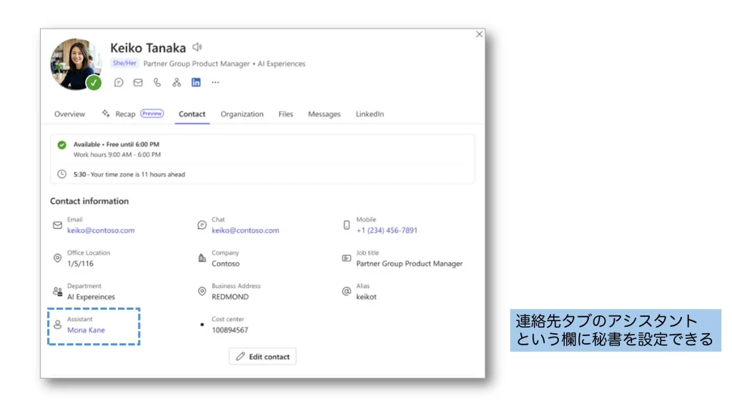Image resolution: width=732 pixels, height=411 pixels.
Task: Click the Office Location pin icon
Action: 57,258
